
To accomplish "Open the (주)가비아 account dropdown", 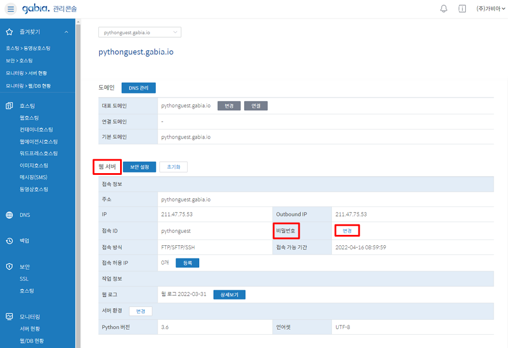I will click(491, 9).
